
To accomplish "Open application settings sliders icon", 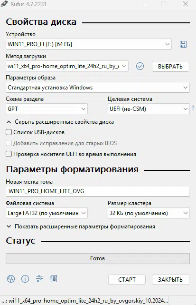I will (x=39, y=279).
